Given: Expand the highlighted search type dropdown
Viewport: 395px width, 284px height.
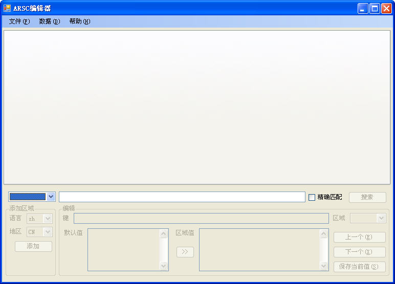Looking at the screenshot, I should tap(51, 197).
